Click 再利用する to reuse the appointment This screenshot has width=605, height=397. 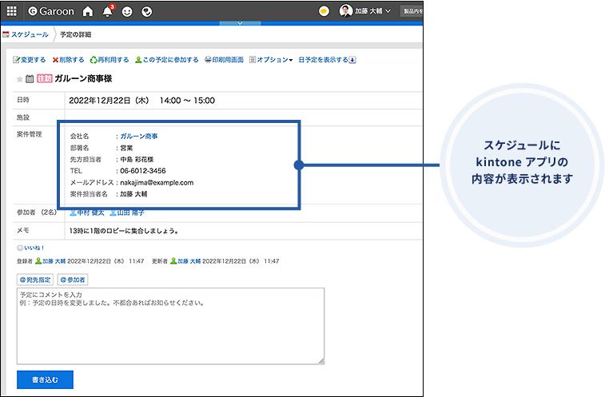point(109,60)
